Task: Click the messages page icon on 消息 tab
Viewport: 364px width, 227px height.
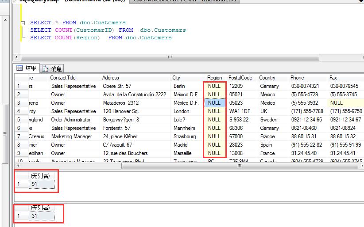Action: pos(45,68)
